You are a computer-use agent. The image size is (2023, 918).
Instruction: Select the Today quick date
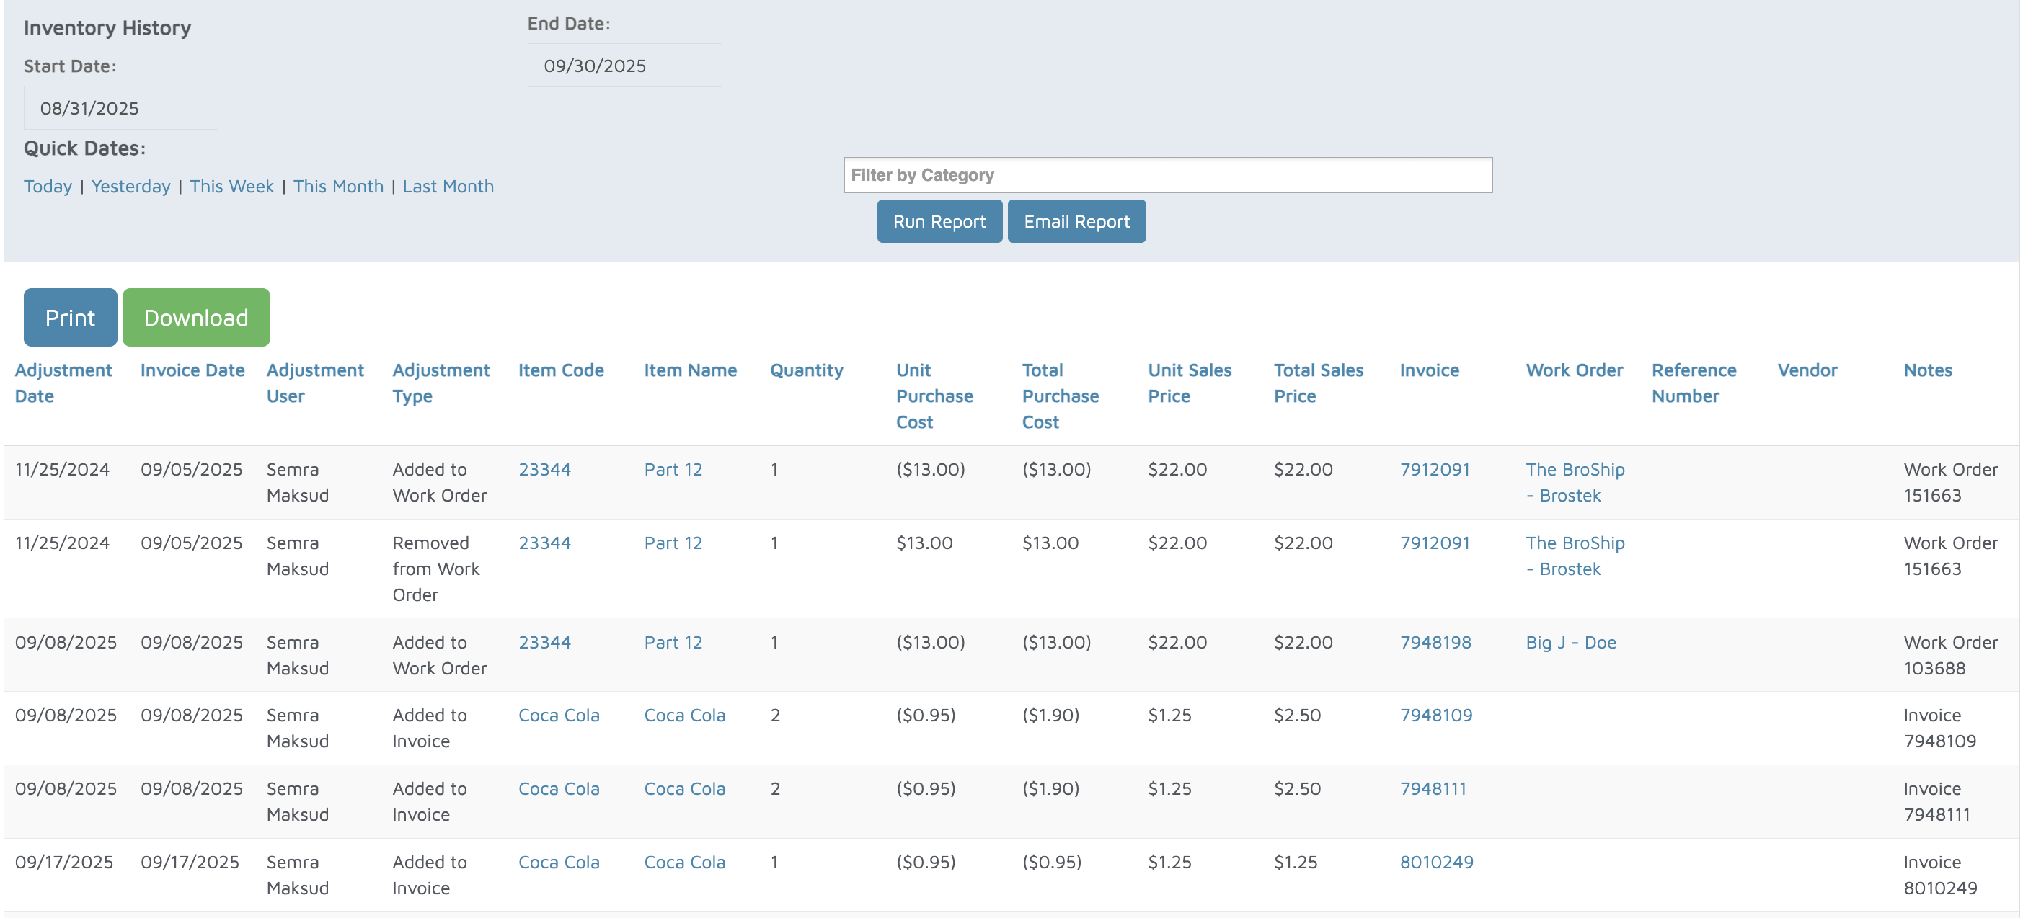point(47,186)
